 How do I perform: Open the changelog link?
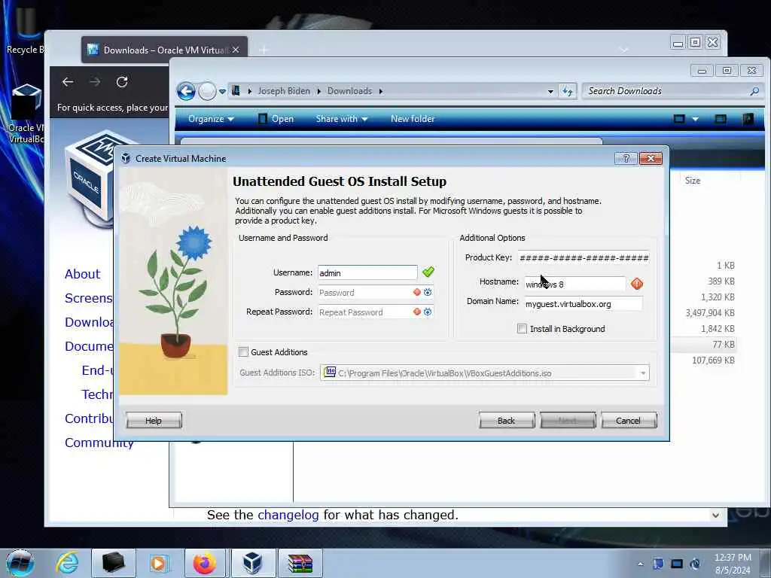point(288,515)
